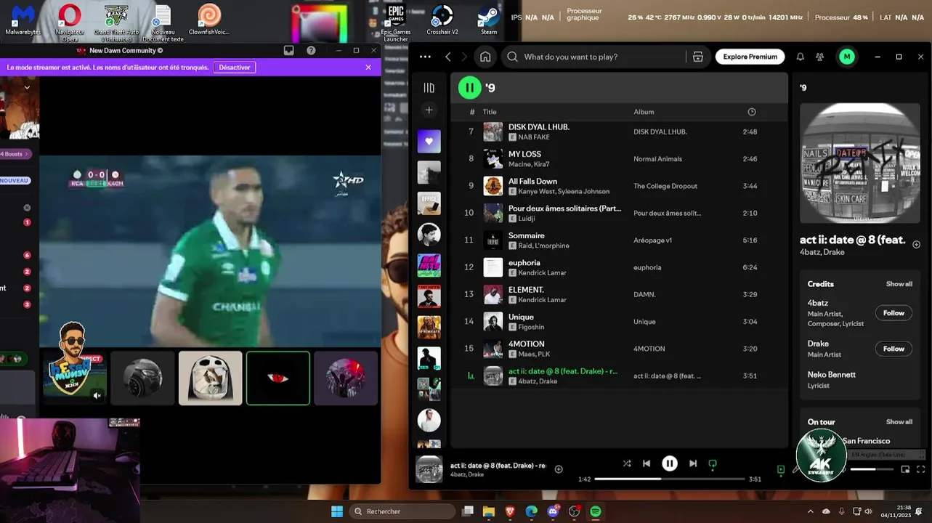This screenshot has height=523, width=932.
Task: Open Windows Start menu
Action: click(337, 511)
